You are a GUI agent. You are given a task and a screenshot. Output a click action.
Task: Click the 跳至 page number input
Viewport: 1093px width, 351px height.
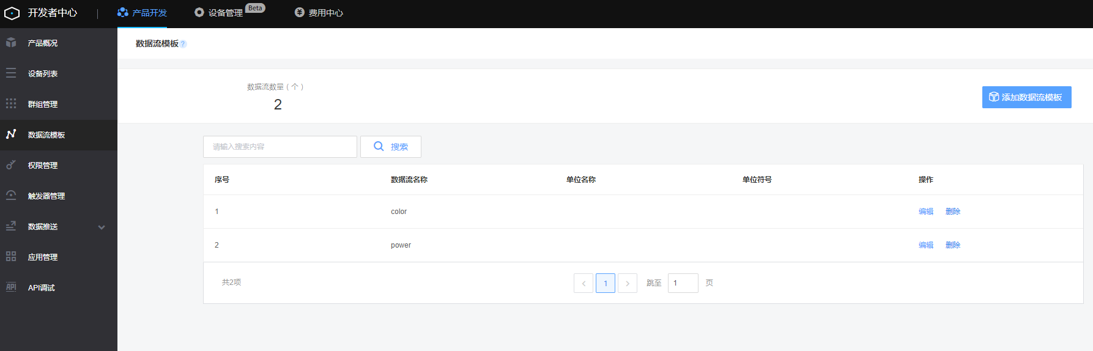tap(683, 283)
